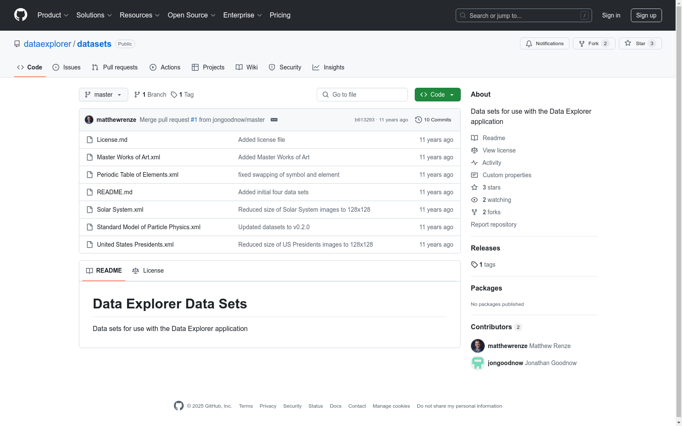Open the Open Source dropdown menu
682x426 pixels.
click(x=192, y=15)
